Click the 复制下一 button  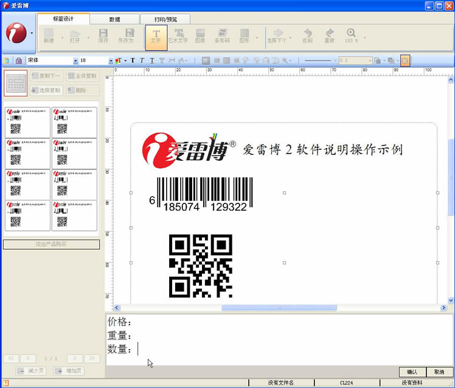(x=47, y=76)
